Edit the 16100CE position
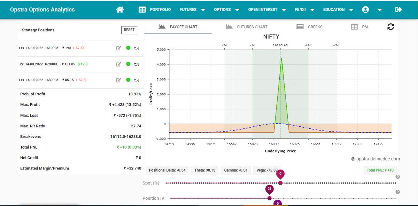Image resolution: width=418 pixels, height=206 pixels. (118, 48)
